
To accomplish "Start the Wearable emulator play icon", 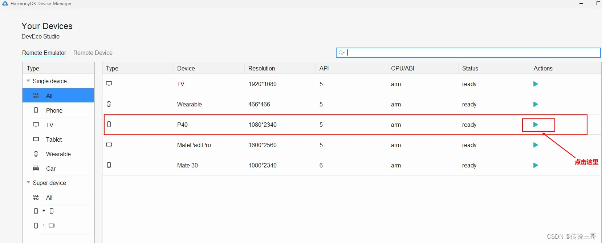I will point(536,104).
